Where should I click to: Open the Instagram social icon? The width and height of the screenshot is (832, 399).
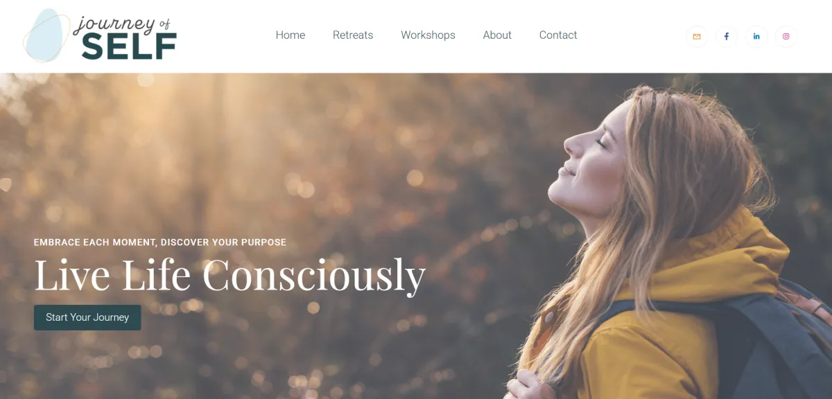(x=786, y=37)
